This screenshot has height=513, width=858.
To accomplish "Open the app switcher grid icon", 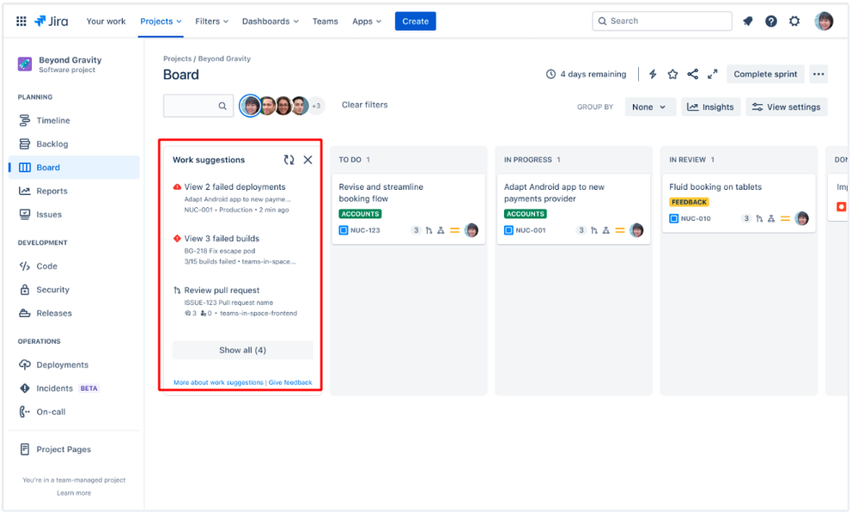I will click(21, 21).
